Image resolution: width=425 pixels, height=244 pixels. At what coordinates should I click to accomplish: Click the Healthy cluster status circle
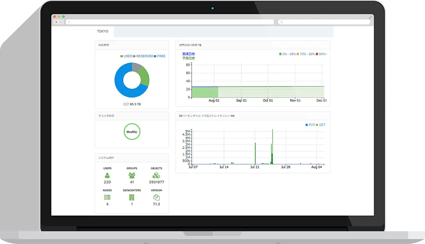[132, 132]
